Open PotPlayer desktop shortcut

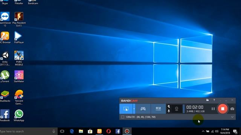(19, 37)
